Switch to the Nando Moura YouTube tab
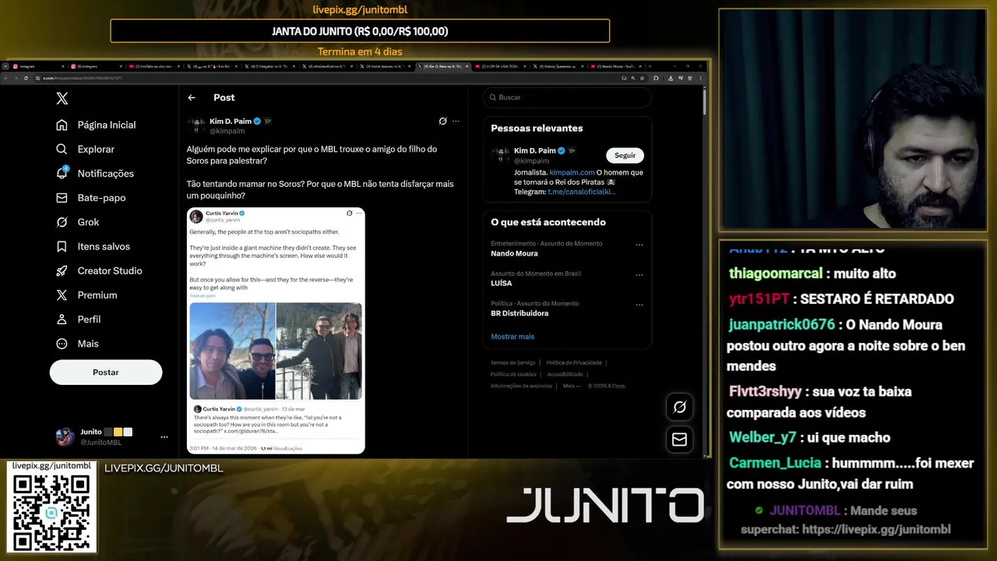This screenshot has height=561, width=997. click(617, 66)
